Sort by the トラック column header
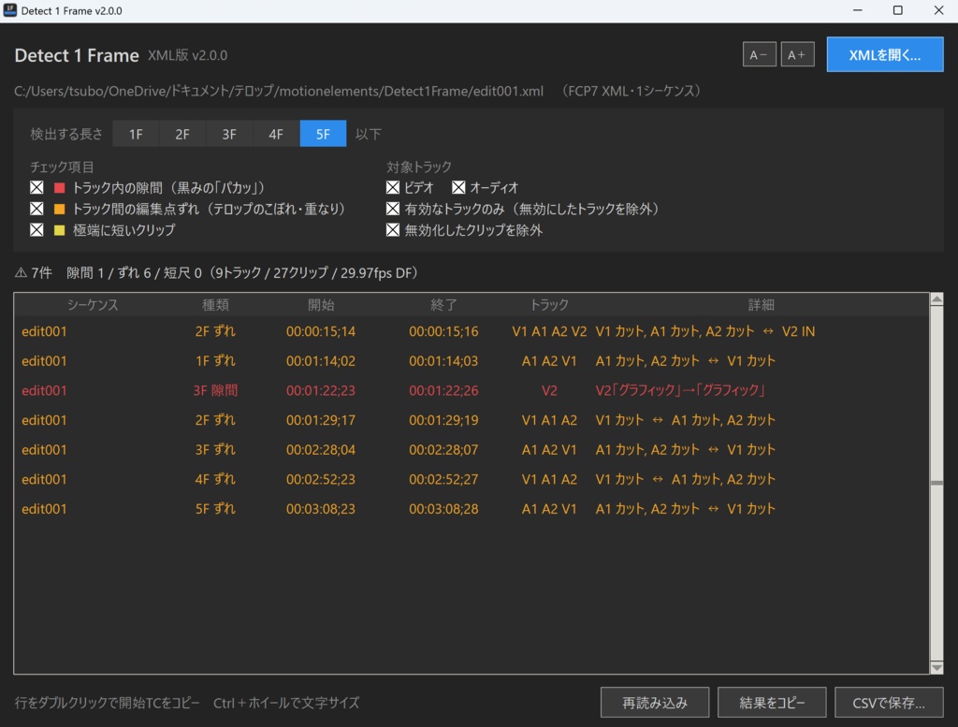Image resolution: width=958 pixels, height=727 pixels. (x=549, y=305)
